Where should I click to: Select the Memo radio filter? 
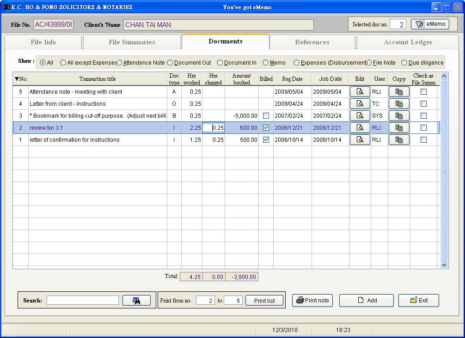pyautogui.click(x=266, y=63)
